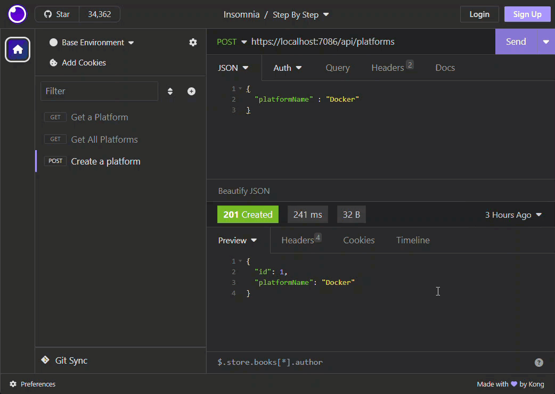Click "id" key in response preview
Image resolution: width=555 pixels, height=394 pixels.
click(263, 272)
